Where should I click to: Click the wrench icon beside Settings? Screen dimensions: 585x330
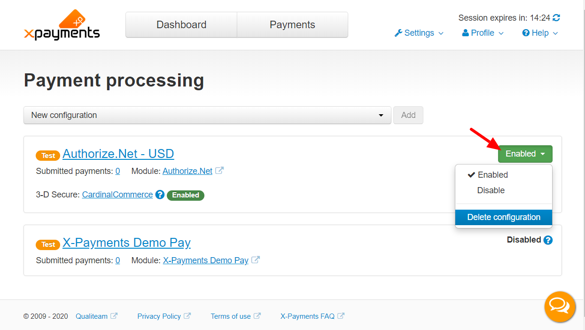[398, 33]
